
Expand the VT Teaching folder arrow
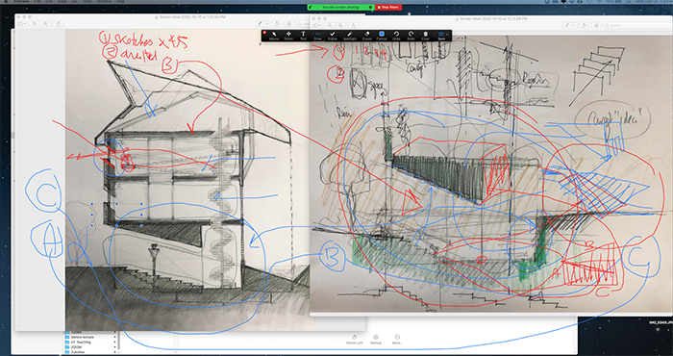click(x=115, y=342)
